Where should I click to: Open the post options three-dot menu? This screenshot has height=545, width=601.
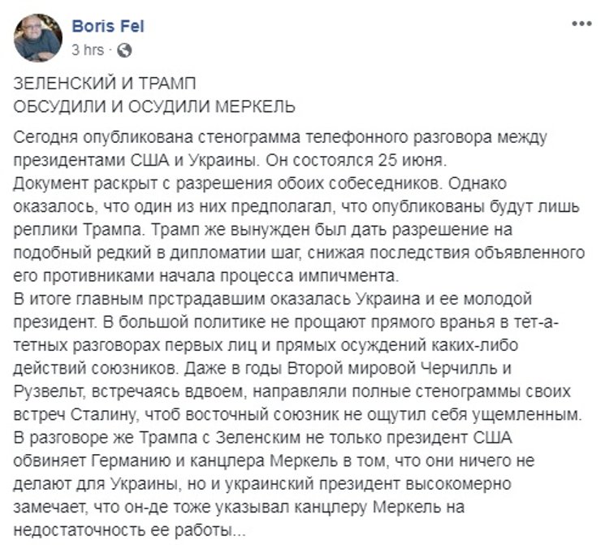(x=579, y=25)
